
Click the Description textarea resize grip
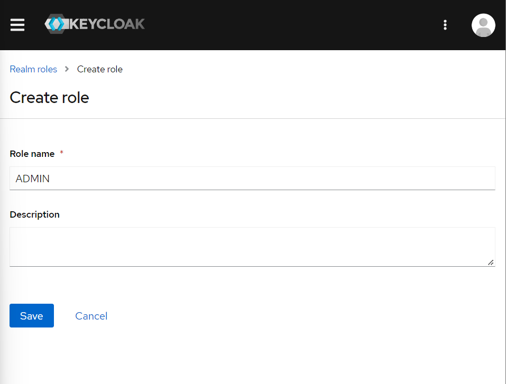point(491,263)
